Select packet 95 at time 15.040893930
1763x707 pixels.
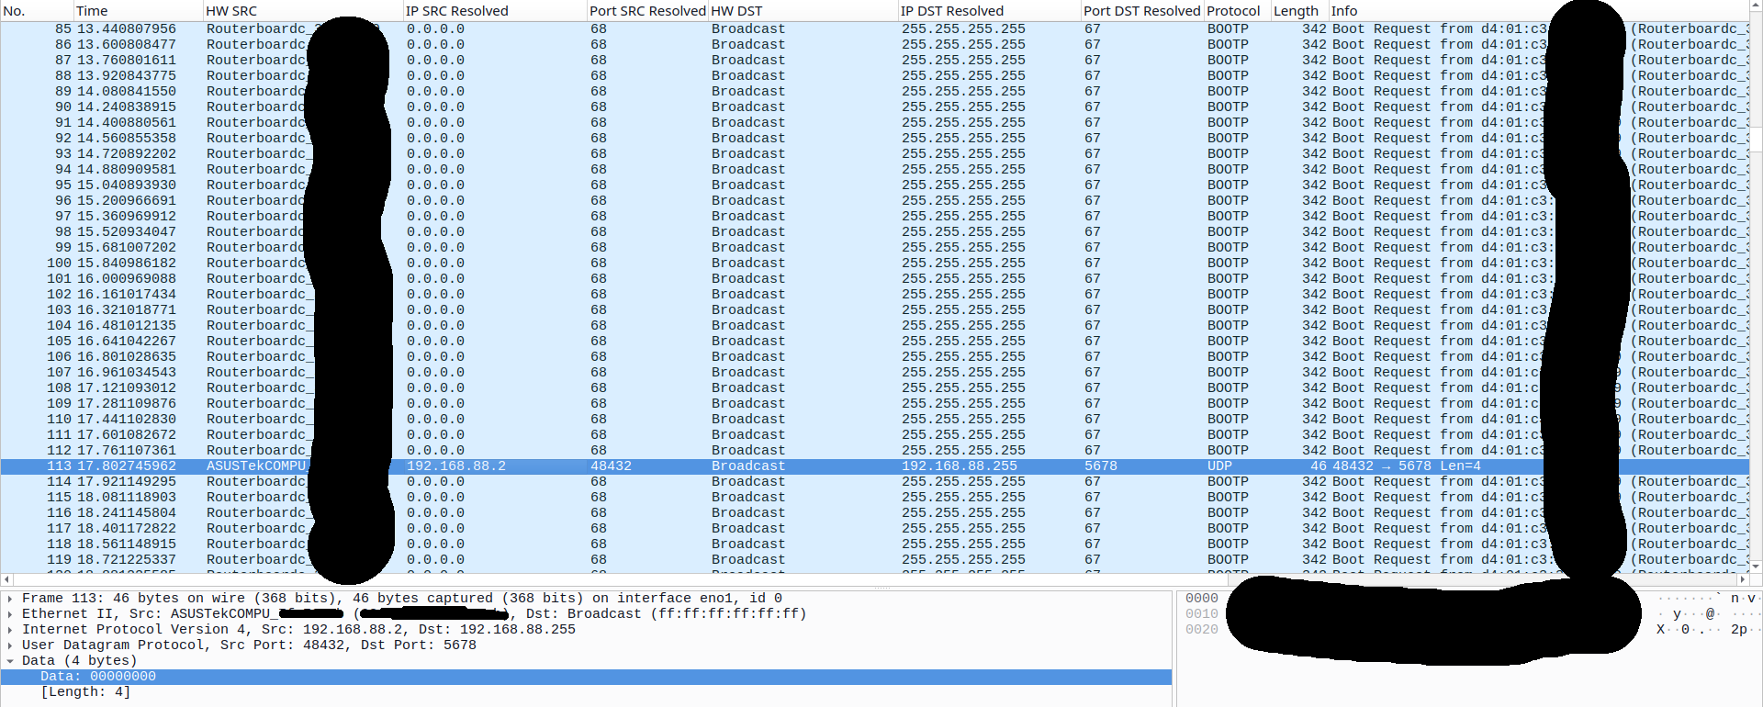pos(874,185)
